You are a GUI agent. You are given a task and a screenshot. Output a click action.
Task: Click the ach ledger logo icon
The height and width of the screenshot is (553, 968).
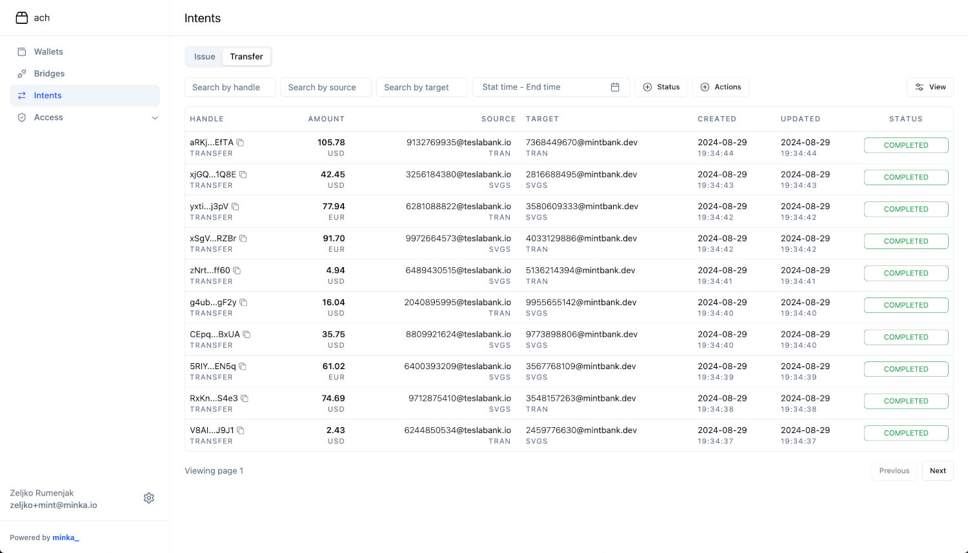click(x=22, y=18)
